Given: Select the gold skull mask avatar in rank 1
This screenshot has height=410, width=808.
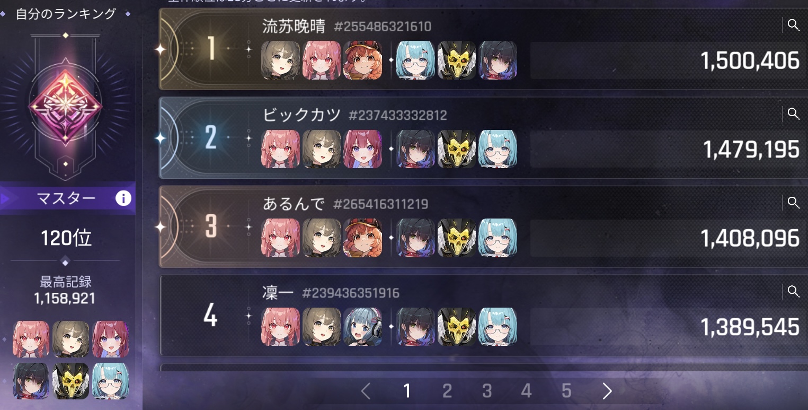Looking at the screenshot, I should click(457, 60).
